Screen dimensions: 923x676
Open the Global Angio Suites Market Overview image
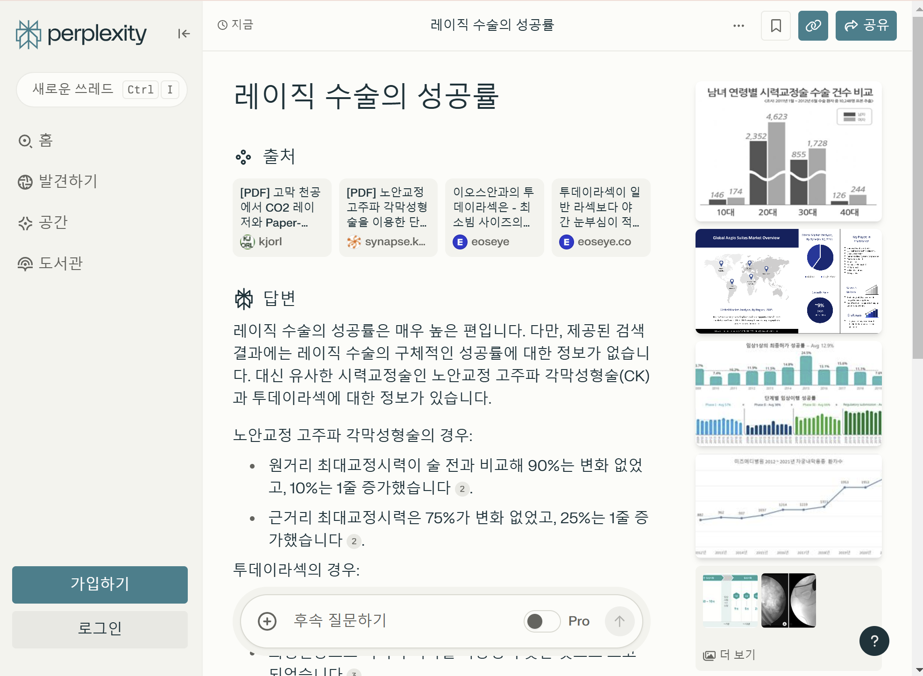[x=788, y=281]
